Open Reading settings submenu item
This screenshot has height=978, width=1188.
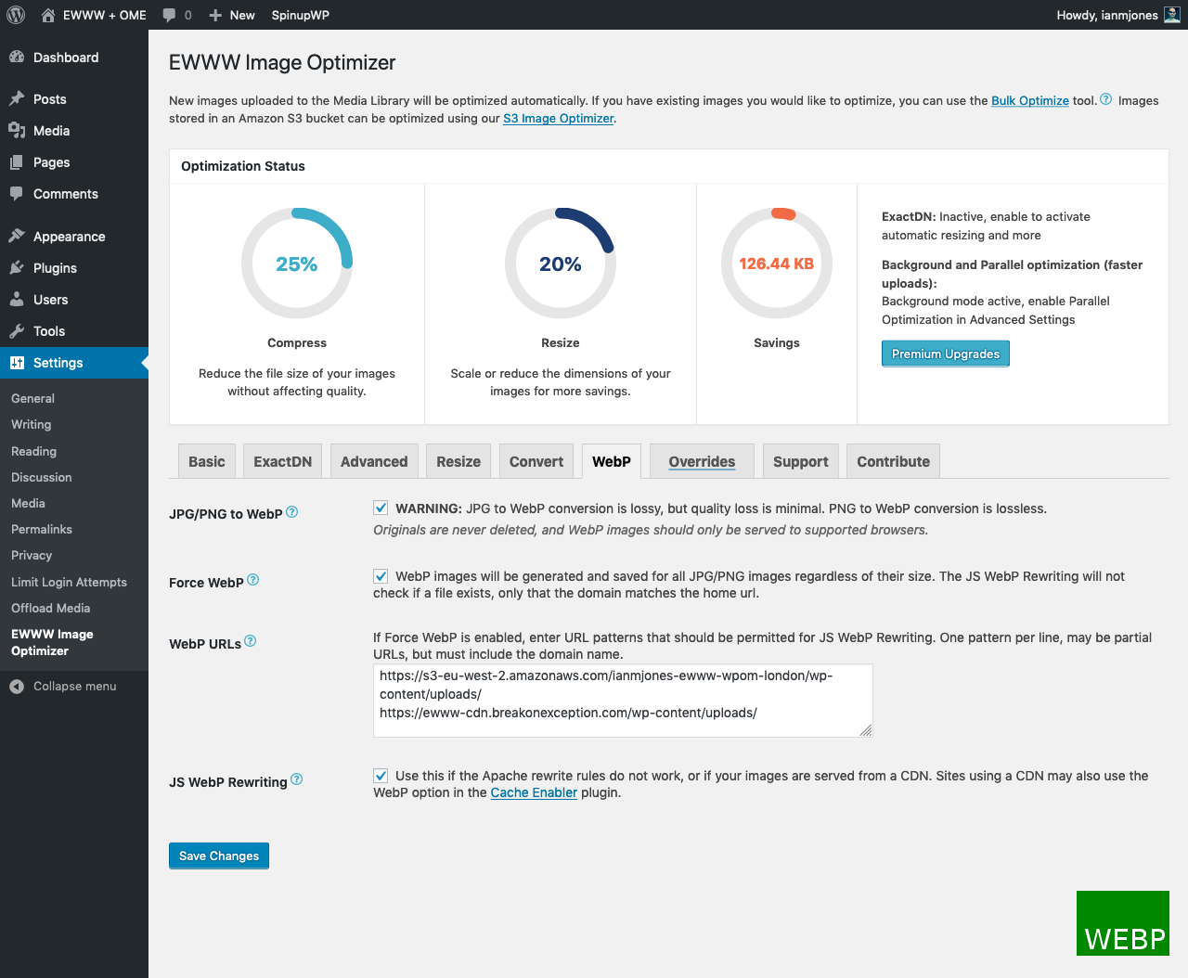[34, 451]
